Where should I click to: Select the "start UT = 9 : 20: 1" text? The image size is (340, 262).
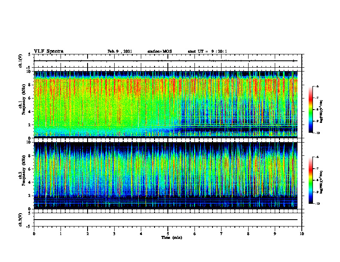pos(207,51)
